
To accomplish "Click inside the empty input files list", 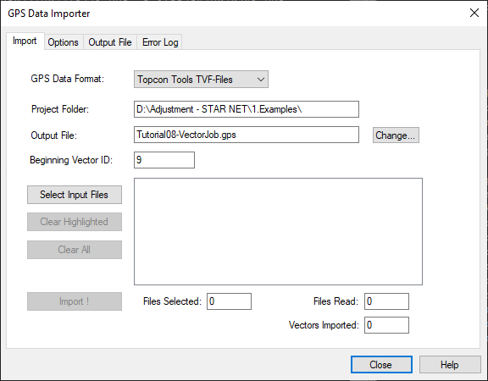I will click(x=278, y=231).
